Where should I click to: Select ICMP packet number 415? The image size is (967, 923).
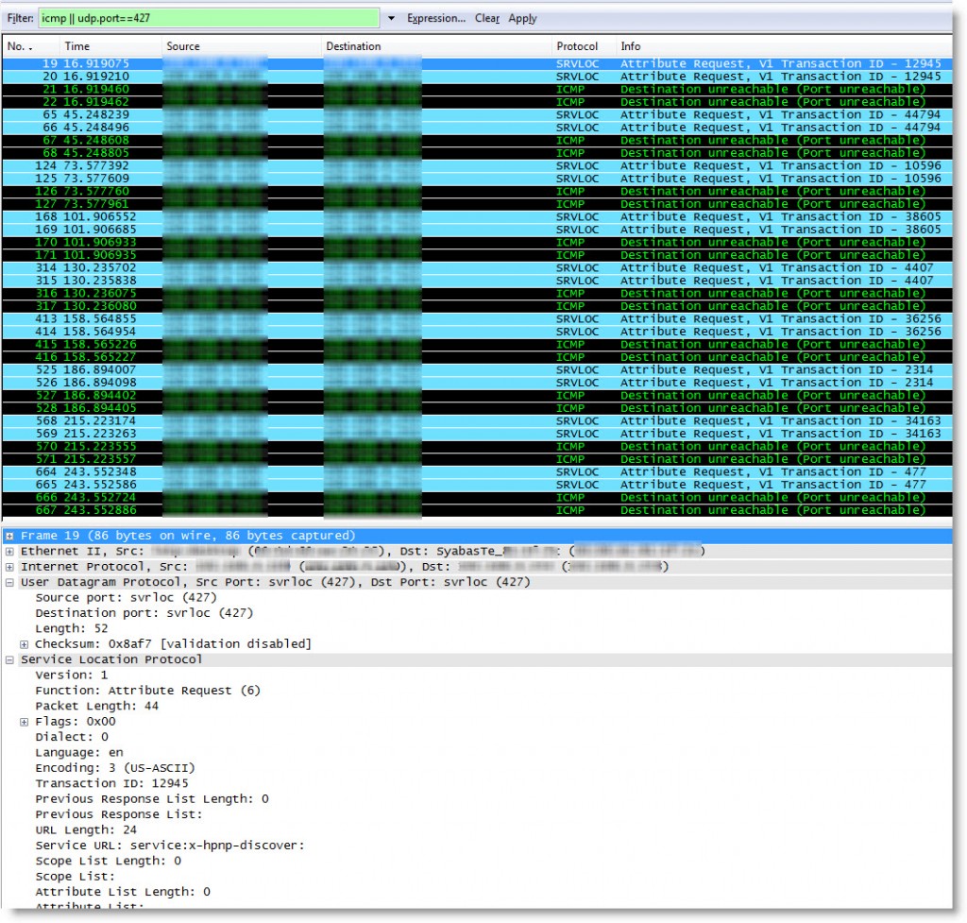[x=477, y=344]
